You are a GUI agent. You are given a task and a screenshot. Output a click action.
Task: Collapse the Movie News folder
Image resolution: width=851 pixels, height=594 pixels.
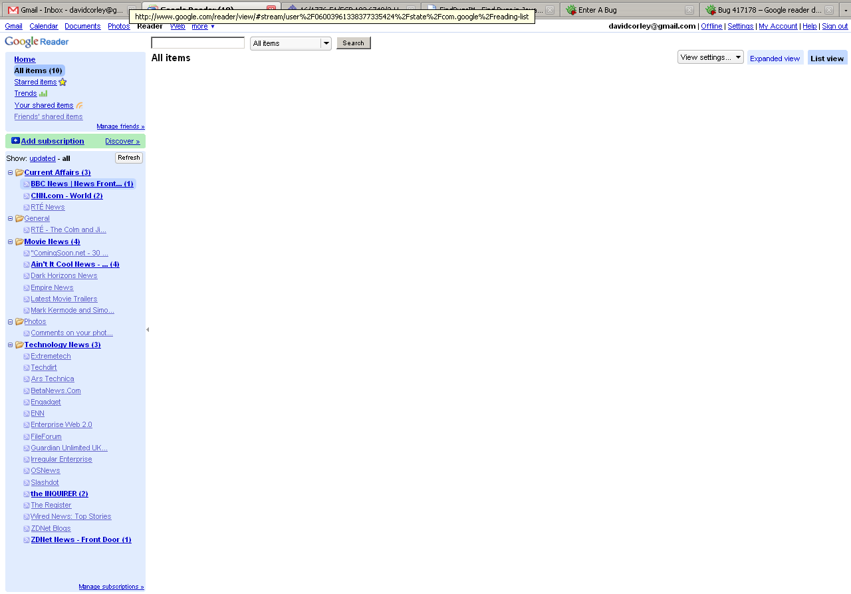click(x=10, y=242)
